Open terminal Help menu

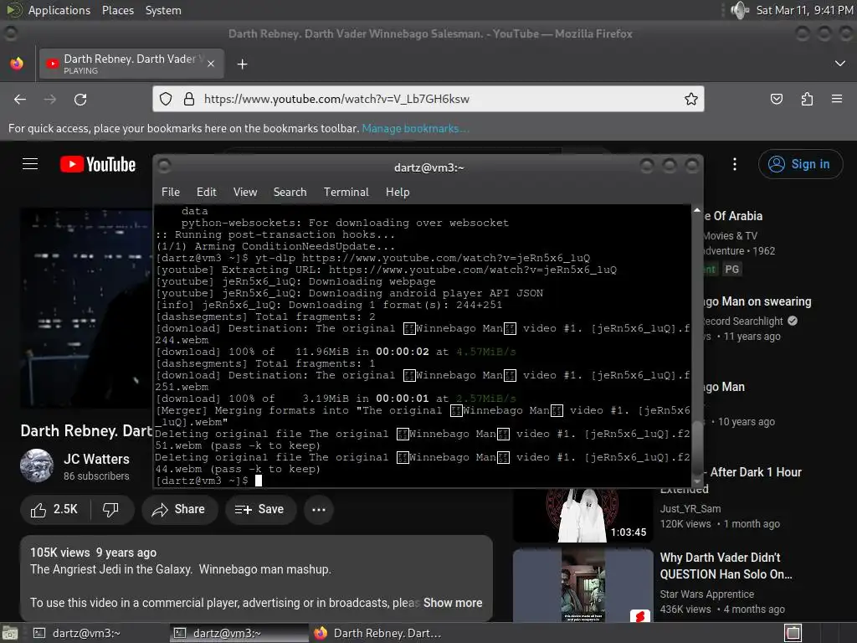tap(398, 192)
